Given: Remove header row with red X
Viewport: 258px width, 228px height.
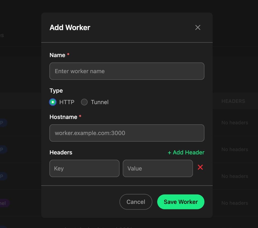Looking at the screenshot, I should (x=200, y=167).
